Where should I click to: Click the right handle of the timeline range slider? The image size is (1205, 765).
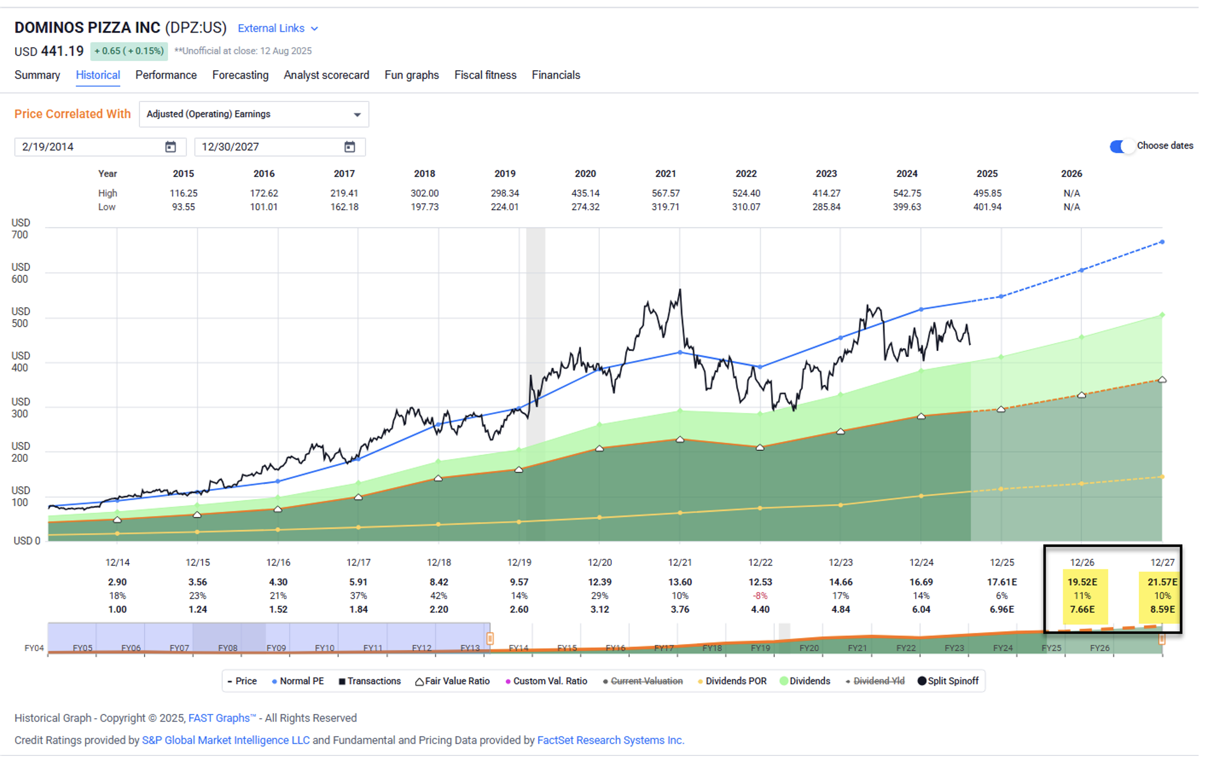tap(1162, 639)
